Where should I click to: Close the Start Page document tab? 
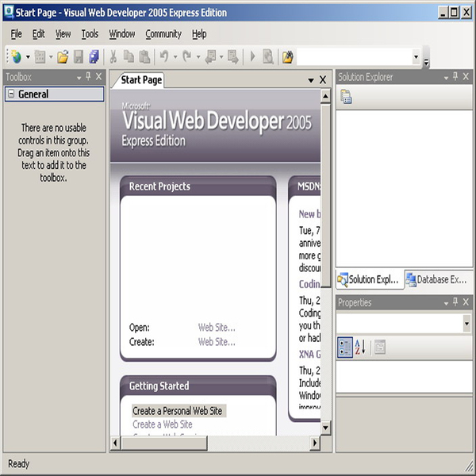point(323,80)
